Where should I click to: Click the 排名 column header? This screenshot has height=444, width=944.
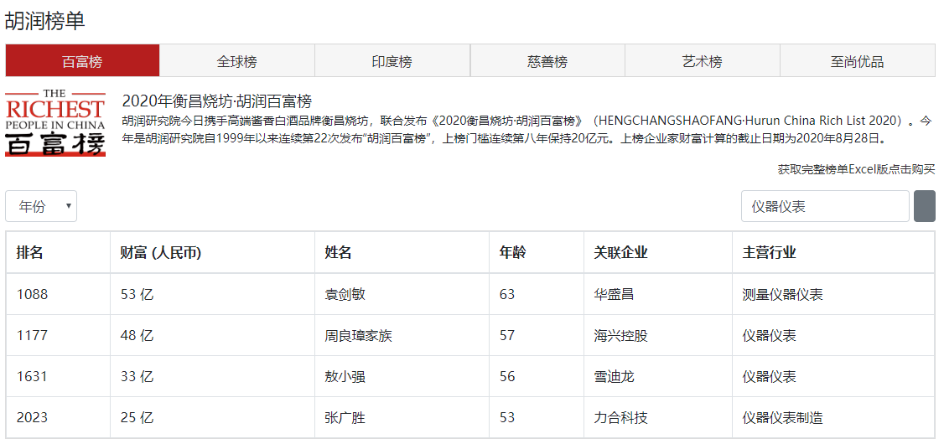(x=30, y=252)
